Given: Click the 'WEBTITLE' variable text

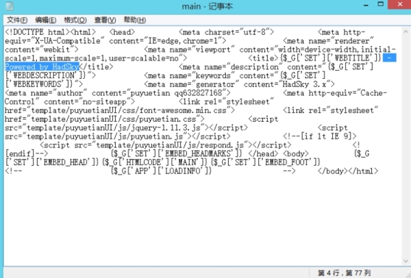Looking at the screenshot, I should [352, 58].
